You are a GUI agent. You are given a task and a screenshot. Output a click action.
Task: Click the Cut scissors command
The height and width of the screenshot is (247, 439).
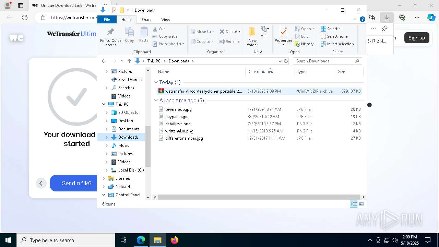pyautogui.click(x=159, y=29)
